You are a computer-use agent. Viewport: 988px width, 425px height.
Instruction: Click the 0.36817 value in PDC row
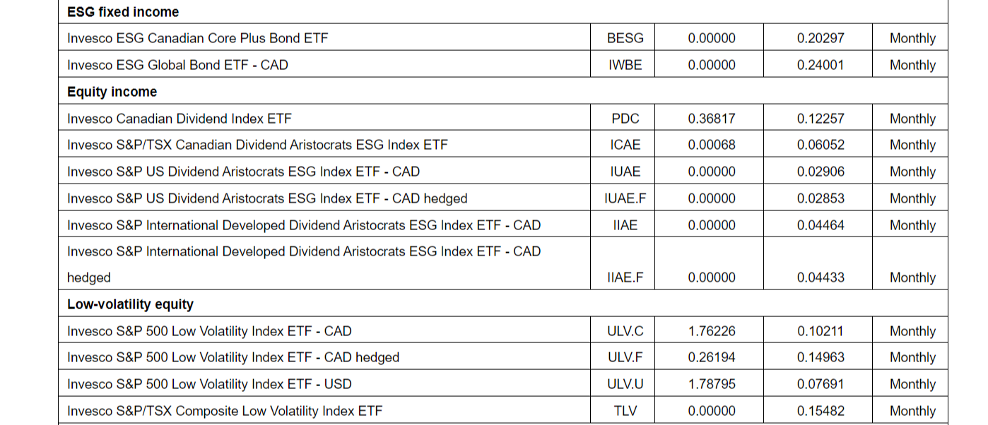[x=712, y=119]
